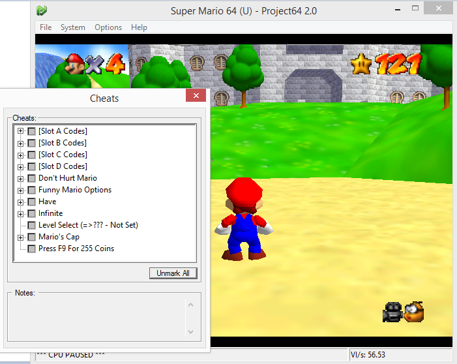Viewport: 457px width, 364px height.
Task: Expand the Funny Mario Options node
Action: (20, 190)
